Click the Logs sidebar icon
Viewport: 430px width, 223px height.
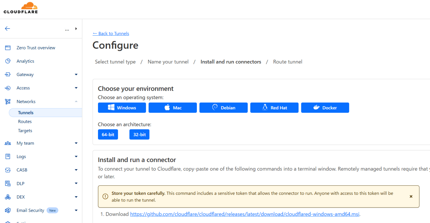coord(8,157)
